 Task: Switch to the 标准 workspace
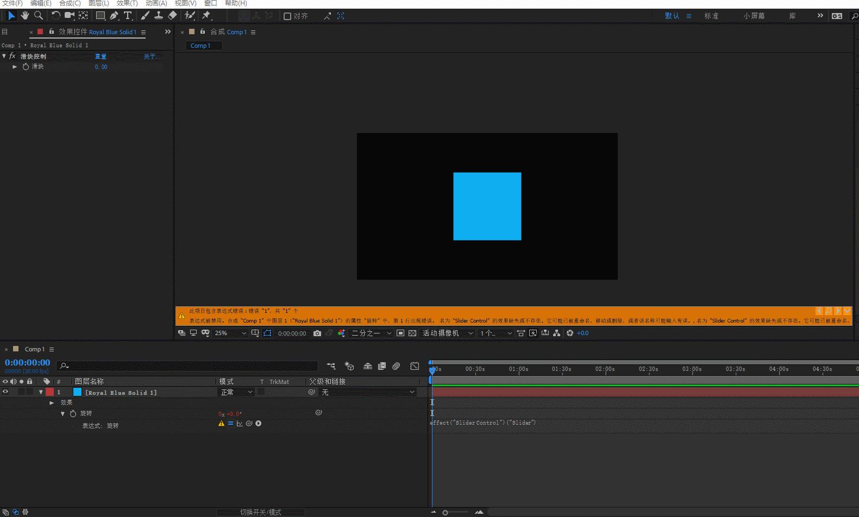[x=711, y=16]
